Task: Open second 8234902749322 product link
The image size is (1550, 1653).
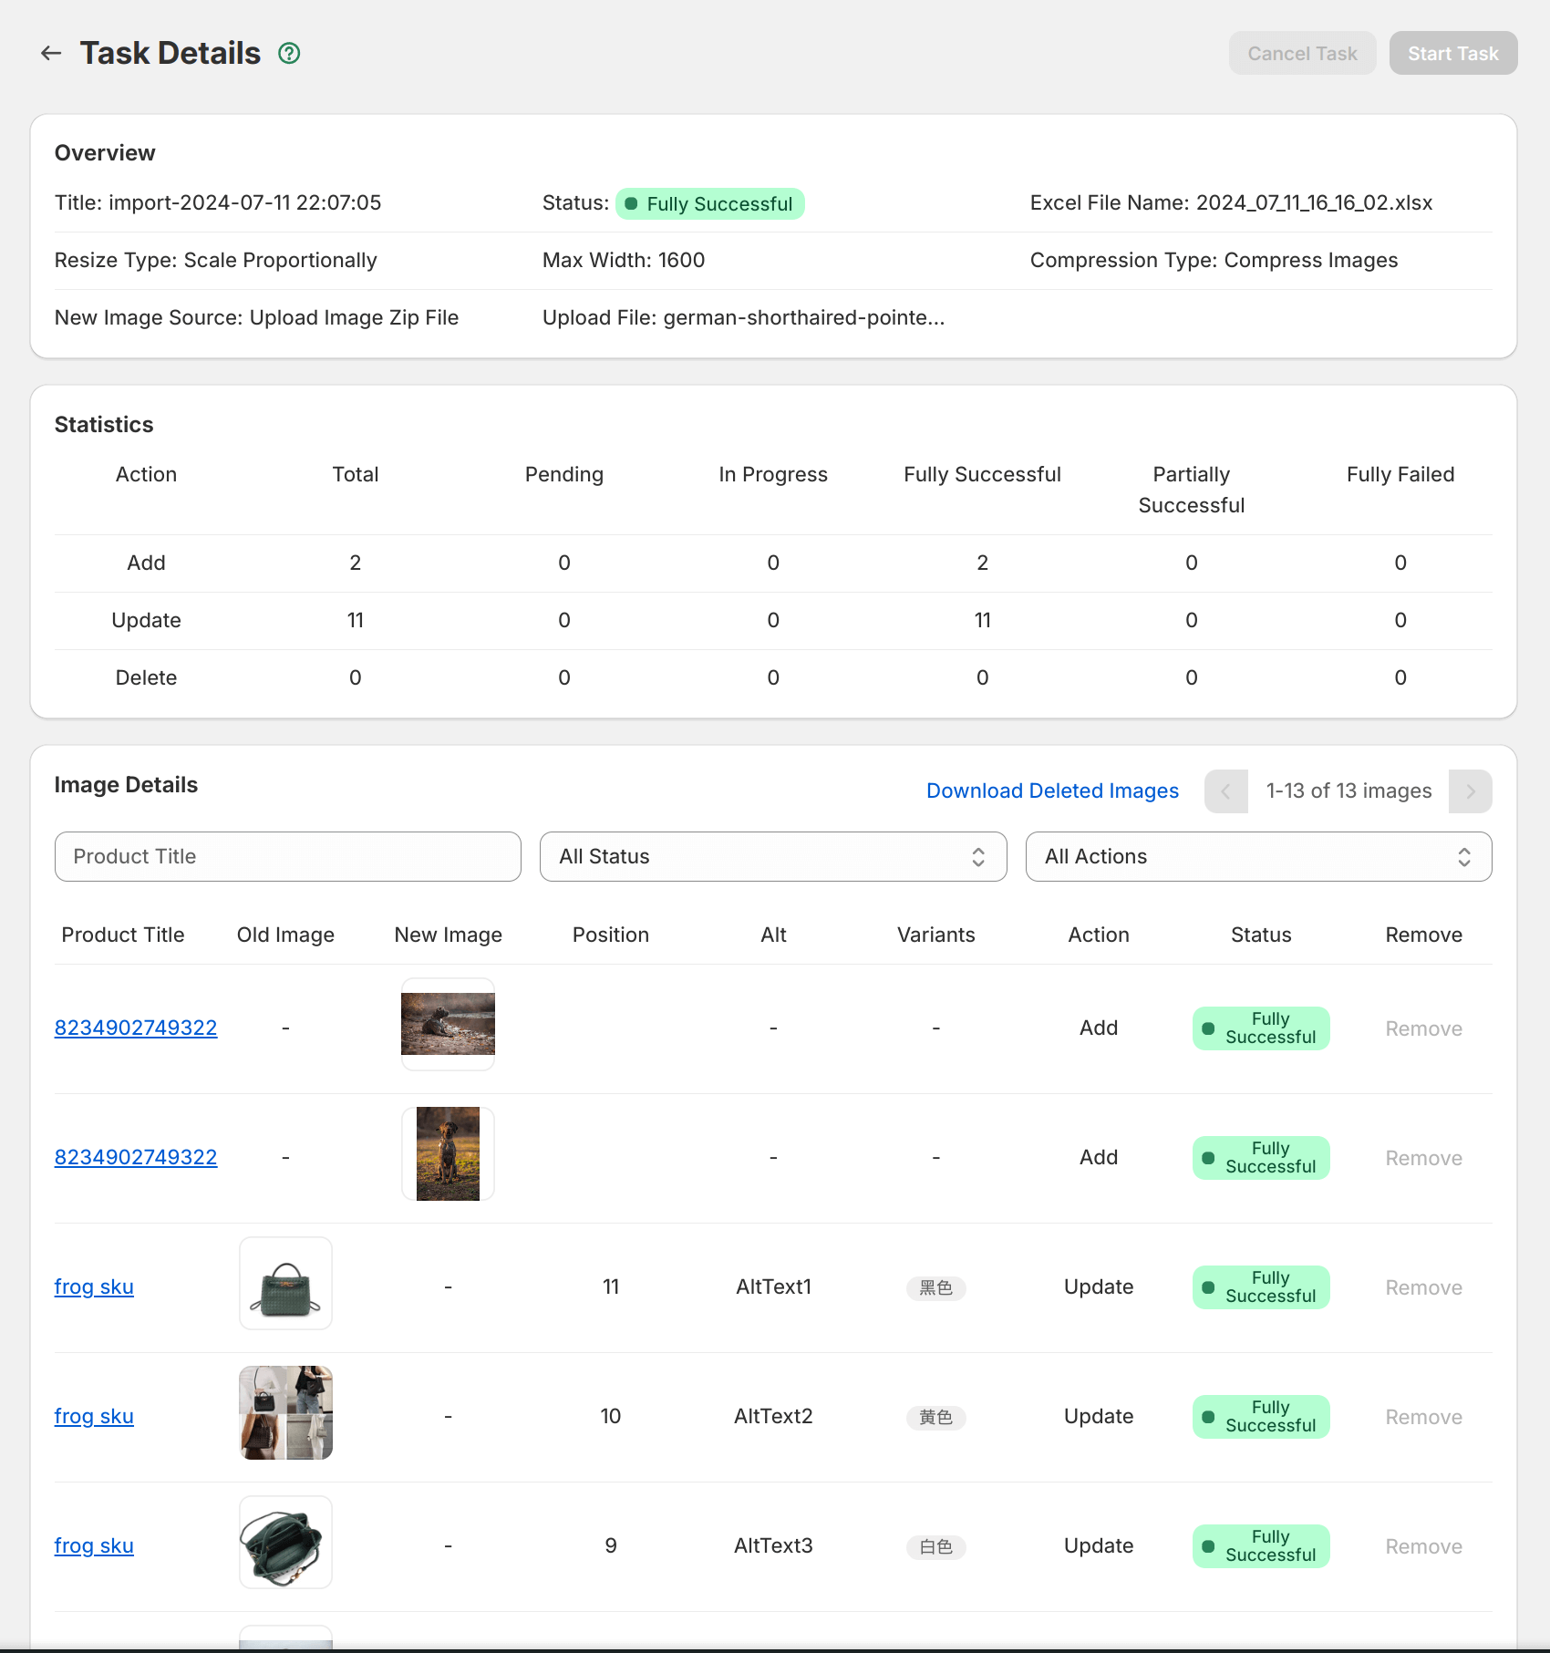Action: 136,1158
